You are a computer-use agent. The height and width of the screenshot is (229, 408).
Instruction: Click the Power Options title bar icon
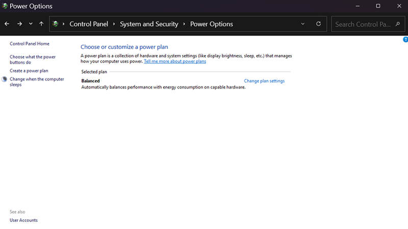(5, 6)
